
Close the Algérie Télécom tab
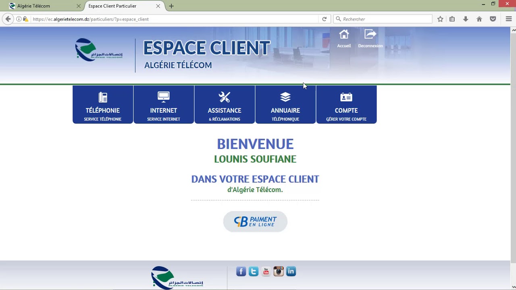coord(79,6)
